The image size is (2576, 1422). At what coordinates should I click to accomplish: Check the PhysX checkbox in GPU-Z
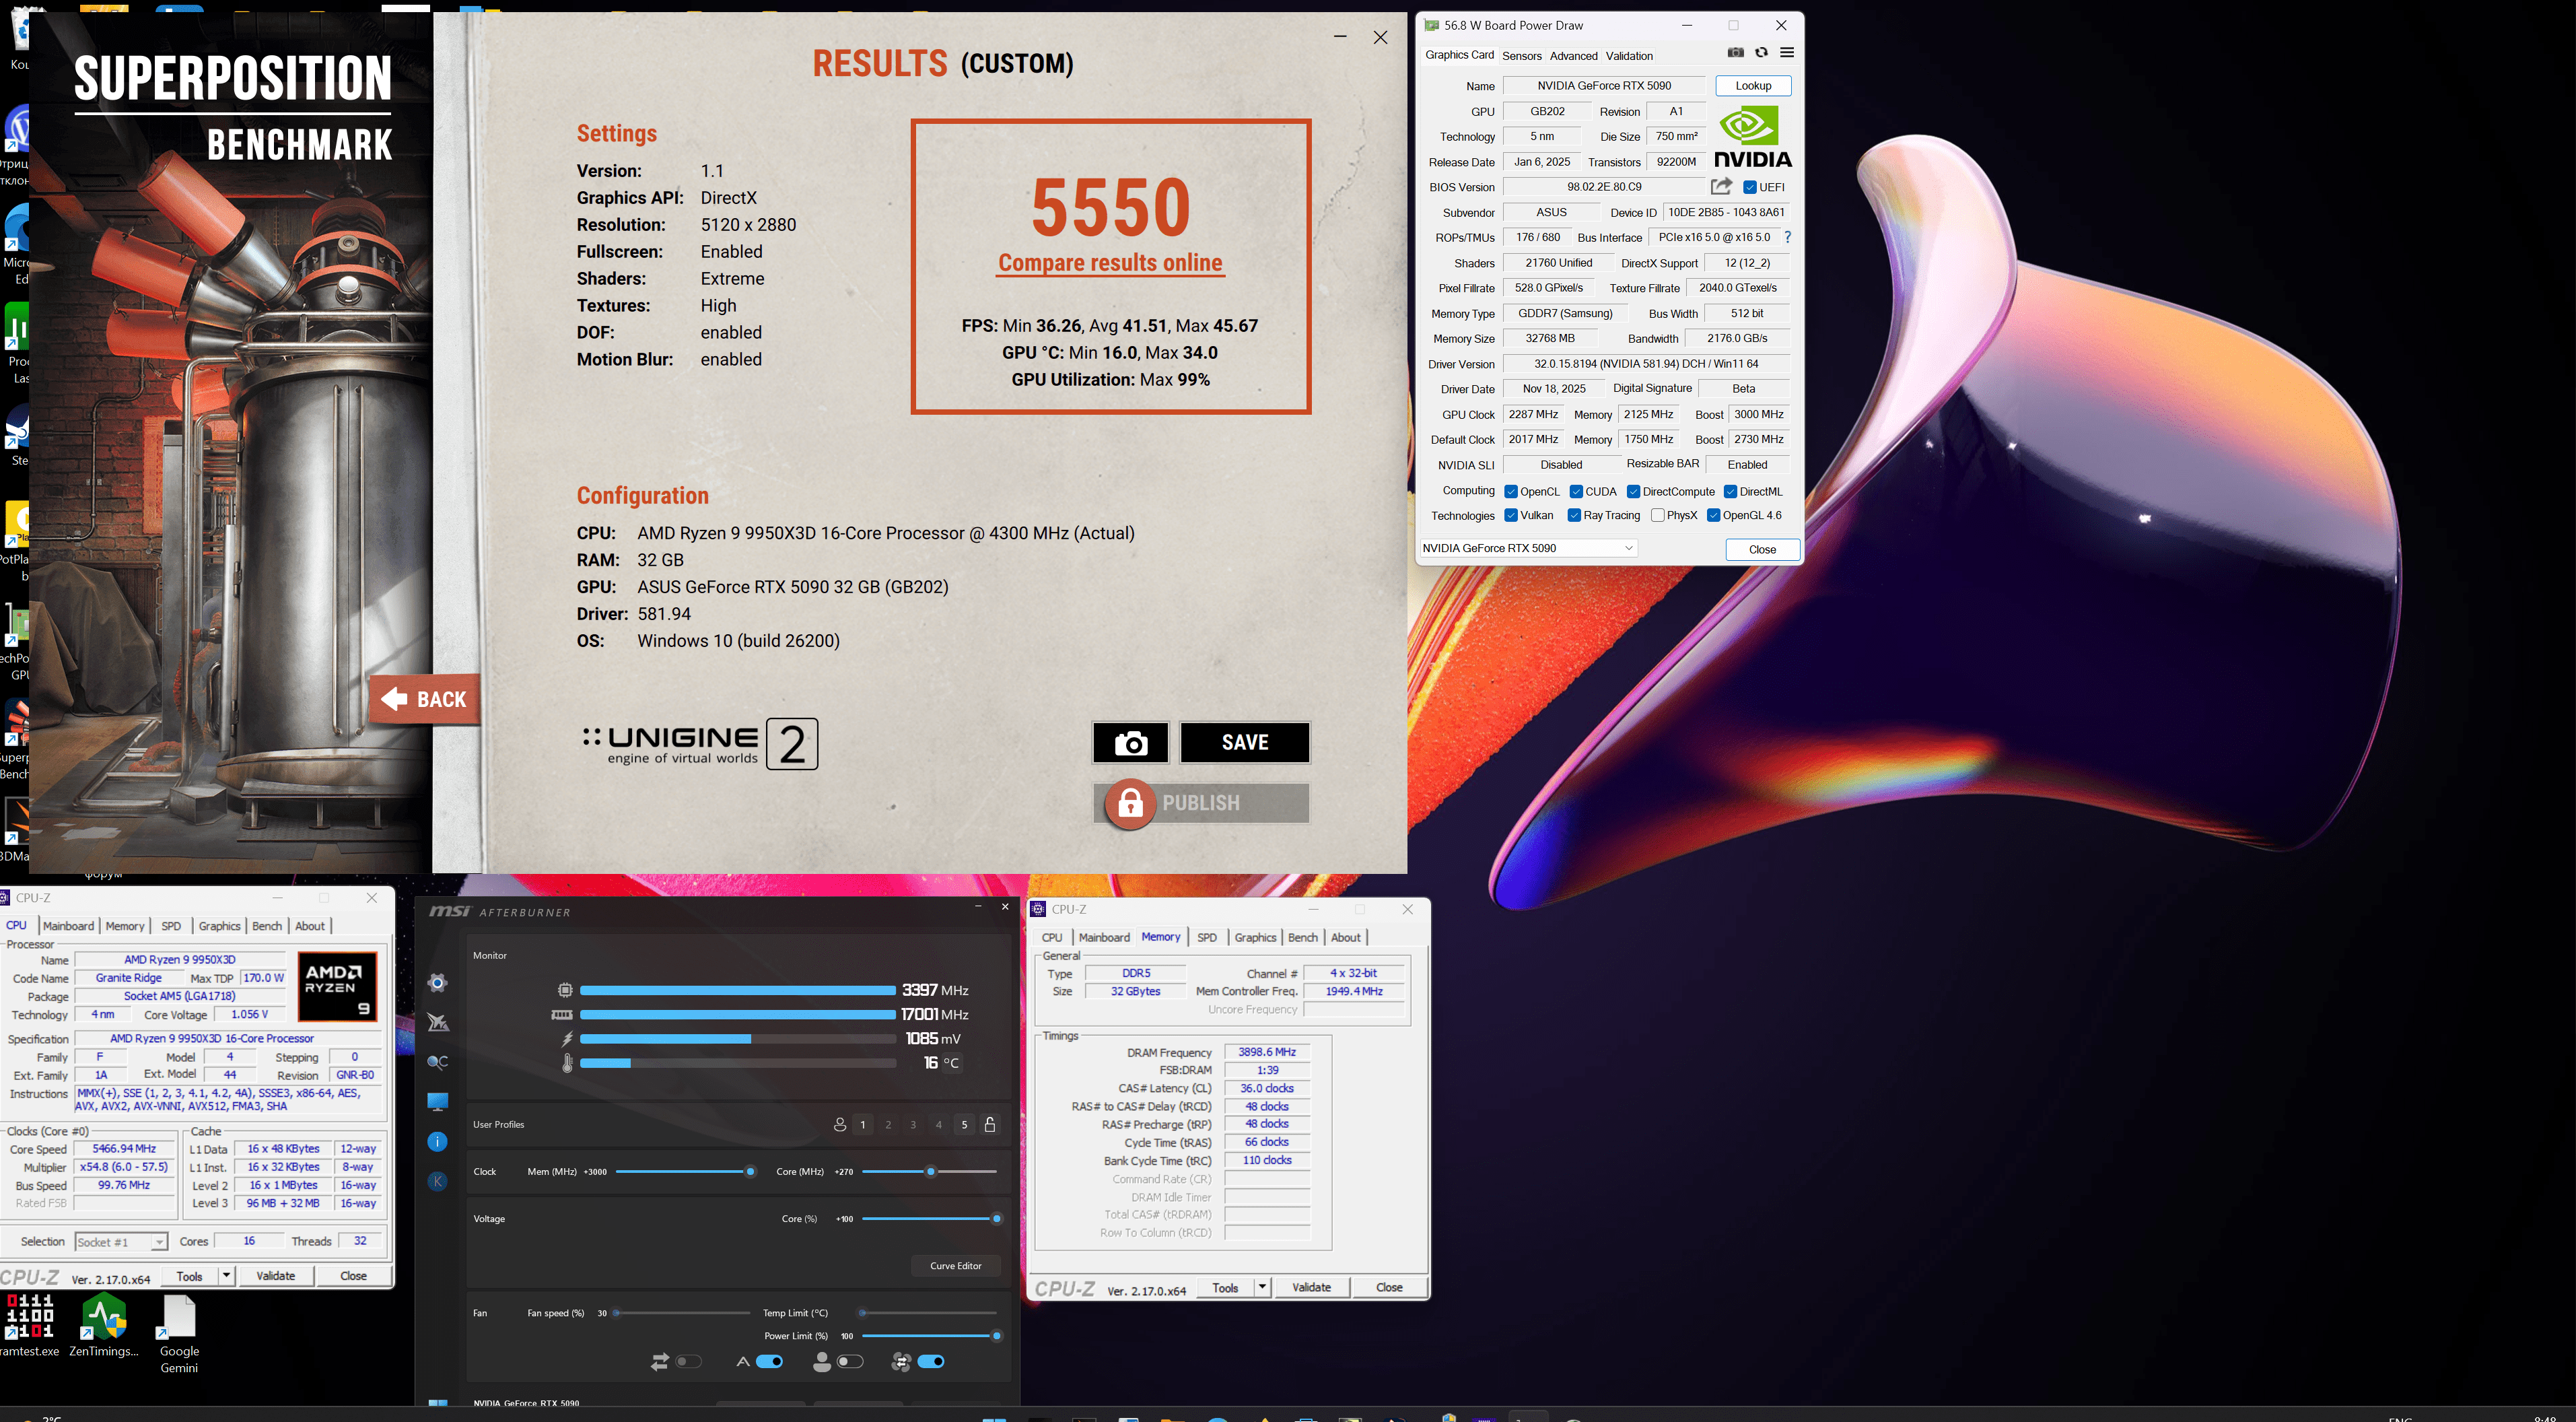(x=1658, y=516)
